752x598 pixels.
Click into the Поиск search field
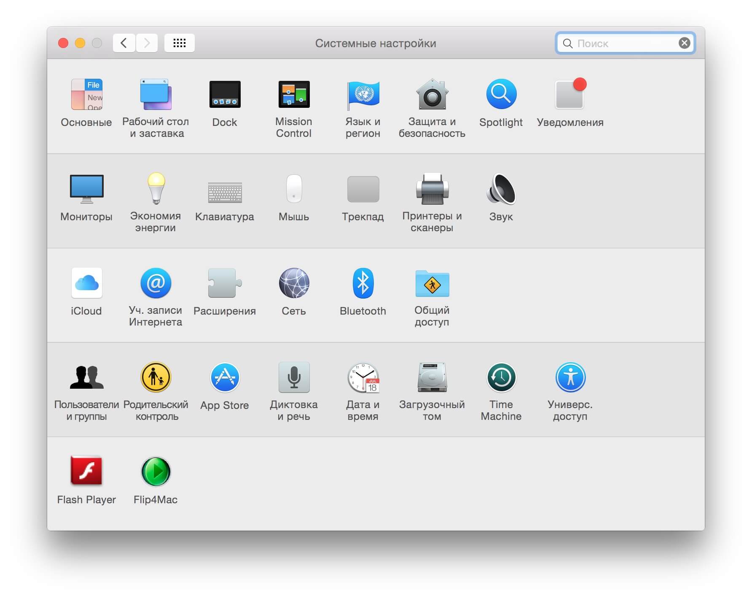point(625,43)
